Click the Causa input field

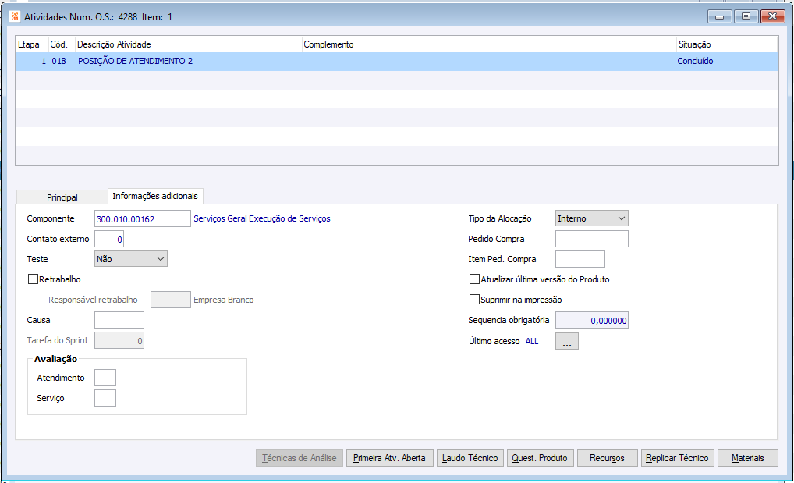tap(119, 320)
